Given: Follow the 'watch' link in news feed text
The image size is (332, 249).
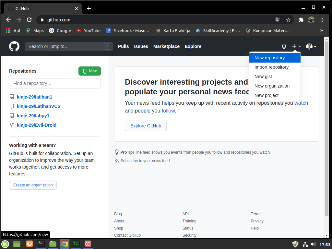Looking at the screenshot, I should coord(301,103).
